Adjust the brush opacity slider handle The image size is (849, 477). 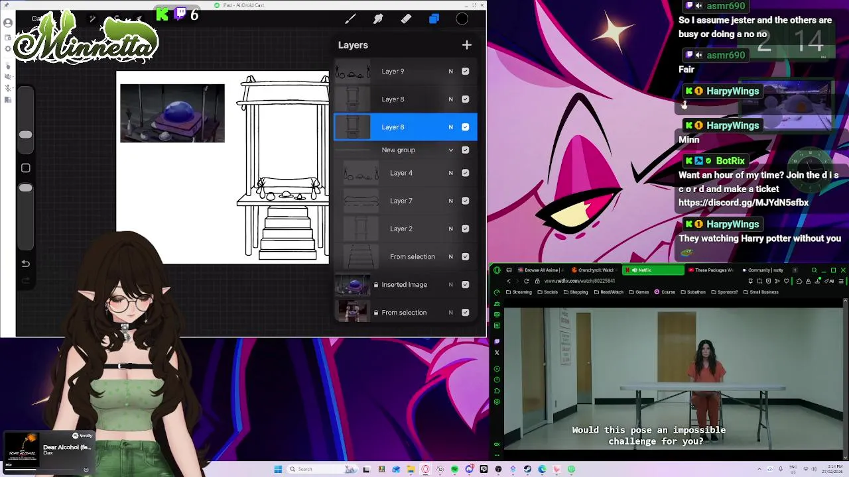click(25, 189)
